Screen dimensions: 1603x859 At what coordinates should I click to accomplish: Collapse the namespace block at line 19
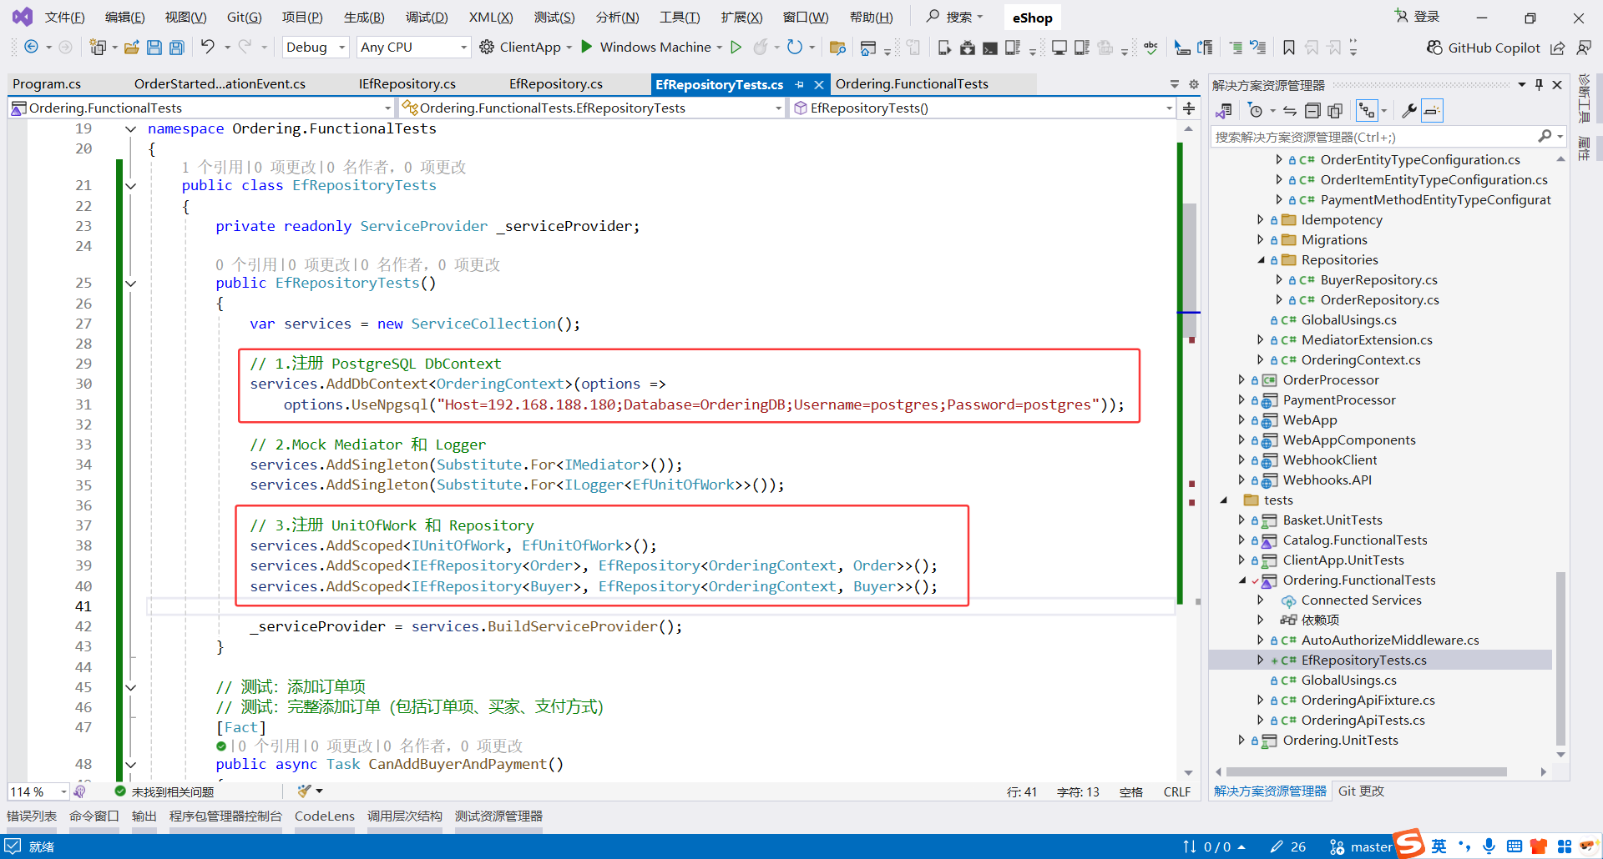point(130,128)
